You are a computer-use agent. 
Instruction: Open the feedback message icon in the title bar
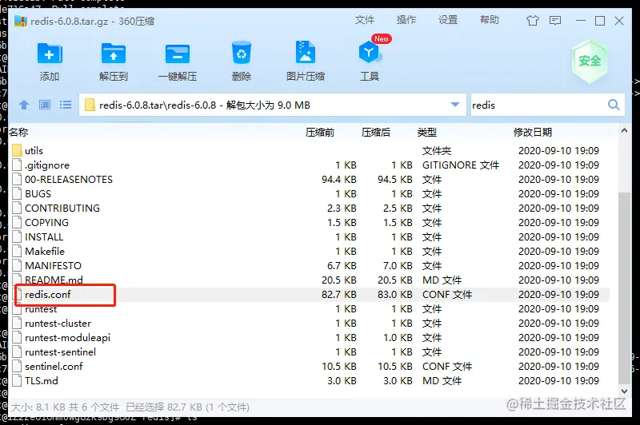[555, 21]
